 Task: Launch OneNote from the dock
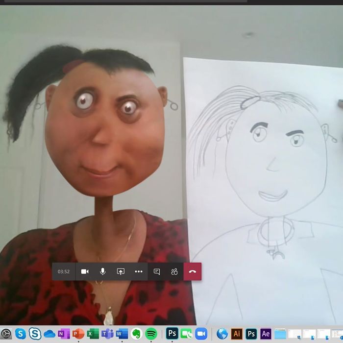coord(64,334)
